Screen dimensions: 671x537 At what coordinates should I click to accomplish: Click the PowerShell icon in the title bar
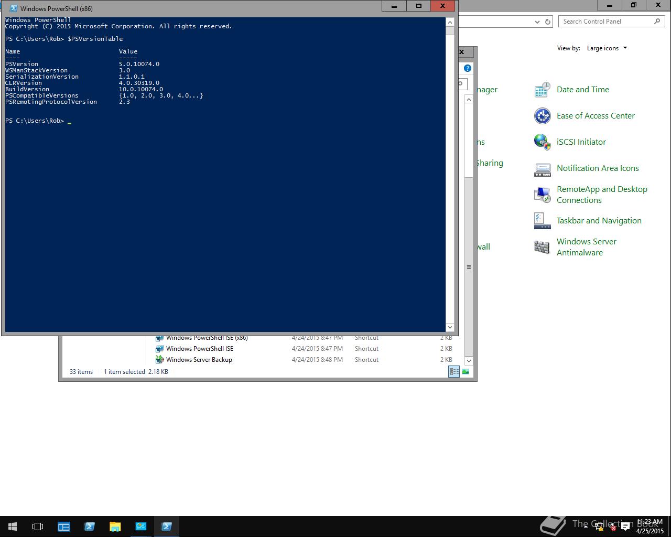13,8
